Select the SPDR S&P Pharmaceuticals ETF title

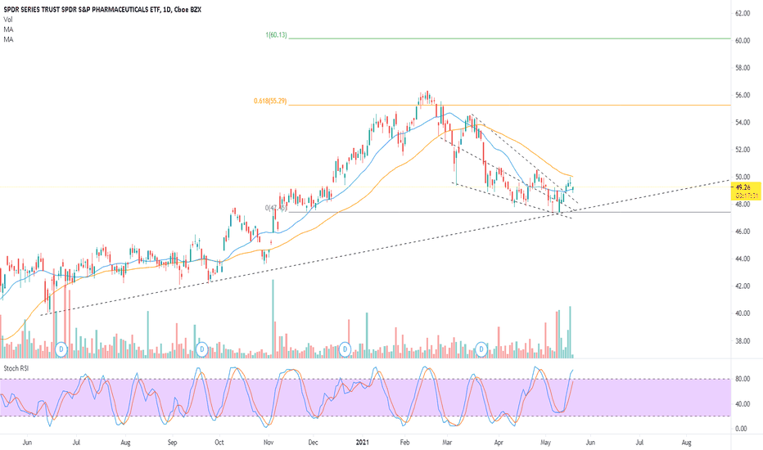(102, 10)
